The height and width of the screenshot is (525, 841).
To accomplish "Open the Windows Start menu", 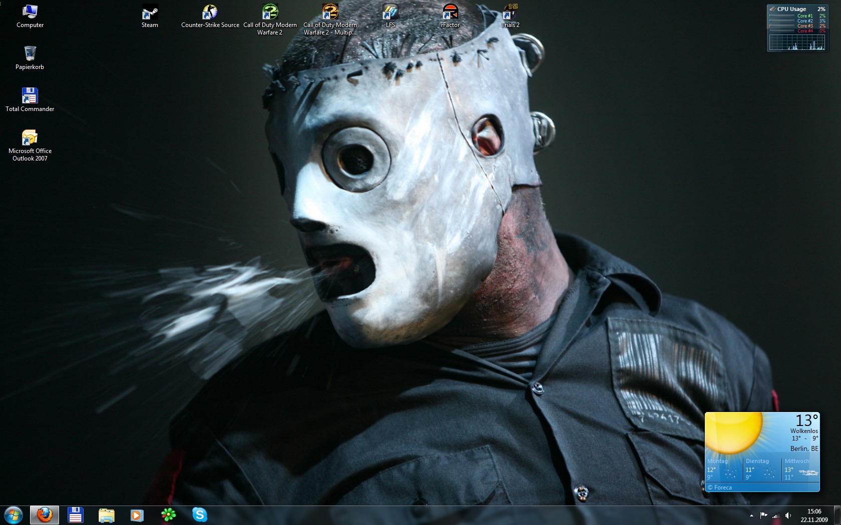I will tap(14, 515).
